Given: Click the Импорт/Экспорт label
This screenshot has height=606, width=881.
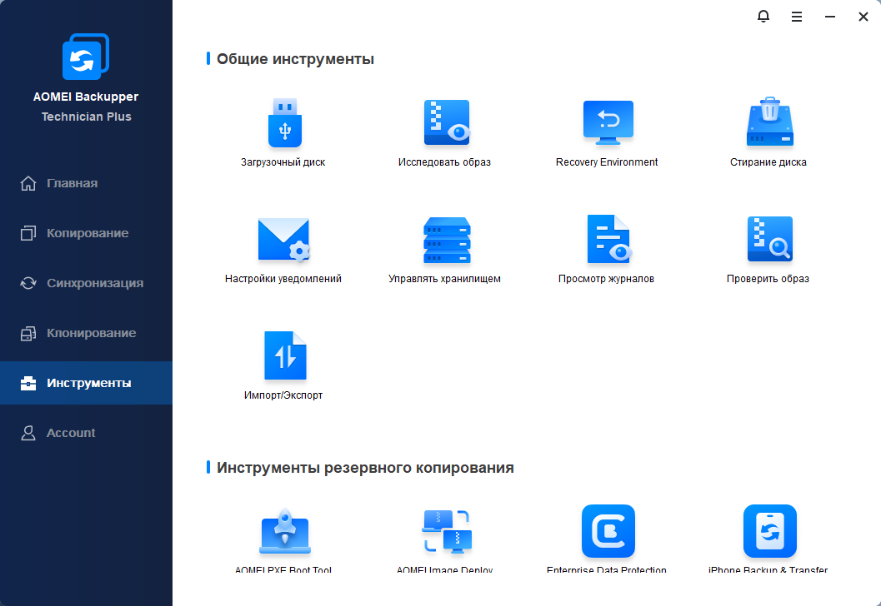Looking at the screenshot, I should click(283, 395).
